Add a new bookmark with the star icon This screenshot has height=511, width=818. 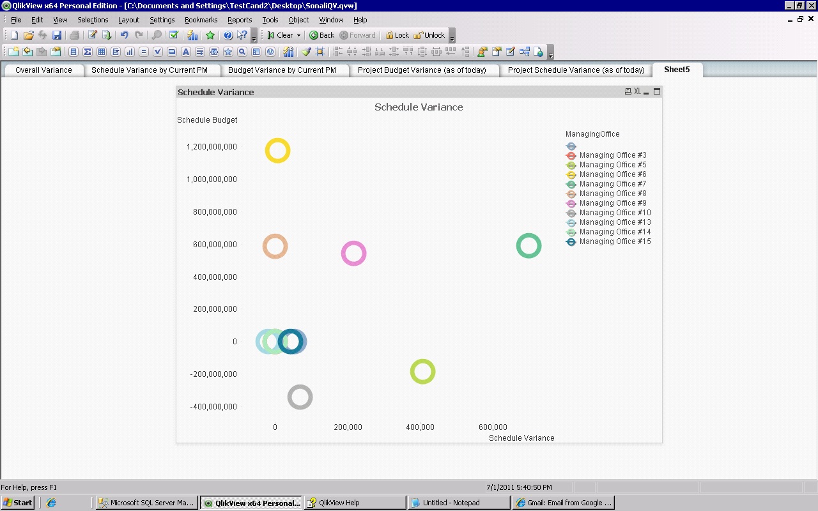(209, 35)
